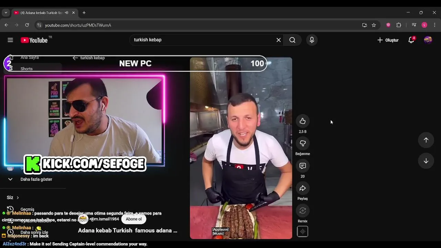Open the media control icon in toolbar
The width and height of the screenshot is (441, 248).
414,25
